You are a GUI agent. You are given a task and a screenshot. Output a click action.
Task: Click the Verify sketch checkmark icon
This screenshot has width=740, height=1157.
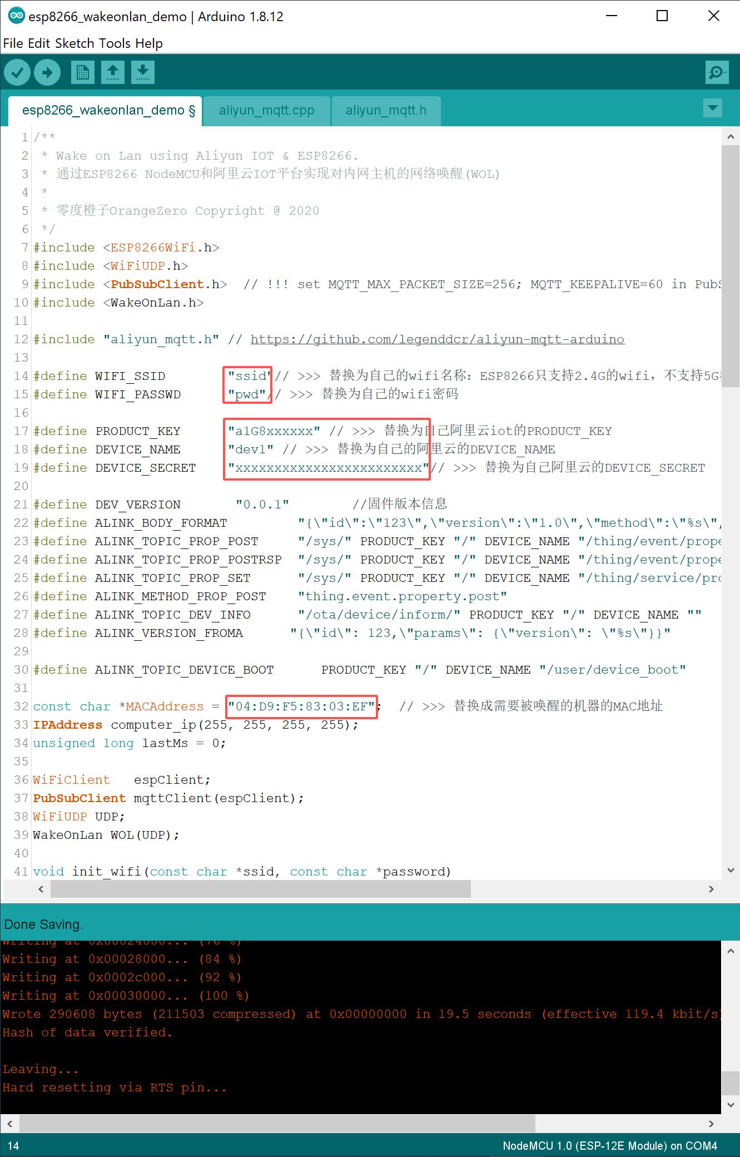(x=17, y=72)
